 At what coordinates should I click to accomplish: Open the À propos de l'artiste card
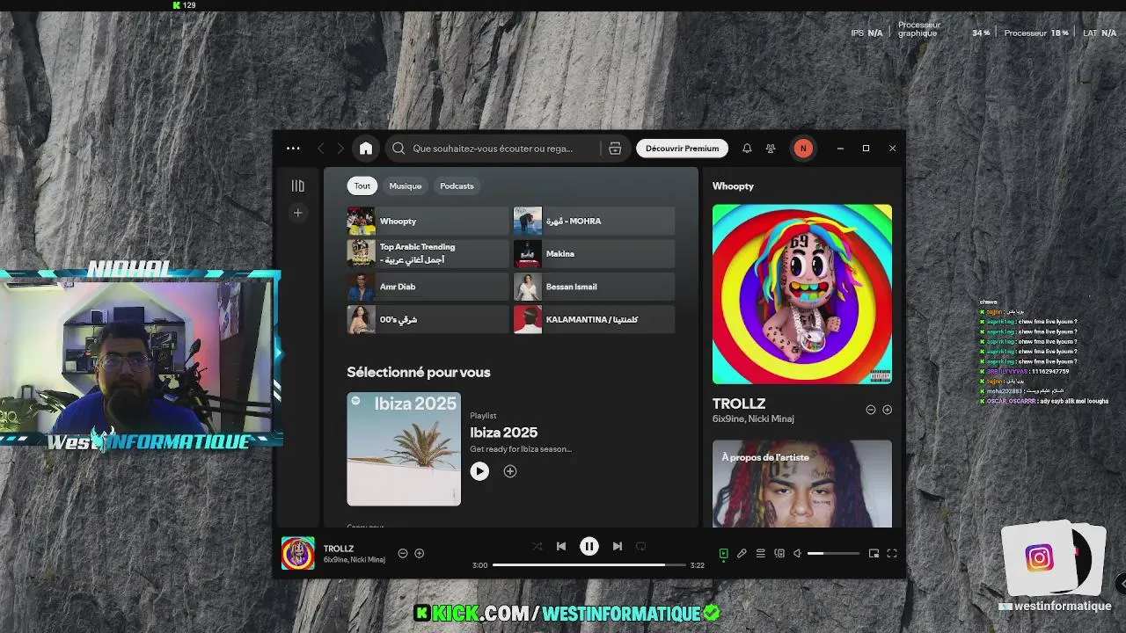tap(802, 484)
